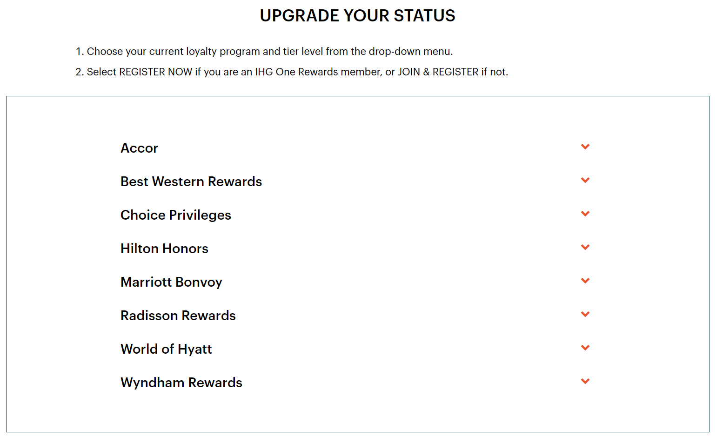Expand the Accor loyalty program label

point(139,148)
